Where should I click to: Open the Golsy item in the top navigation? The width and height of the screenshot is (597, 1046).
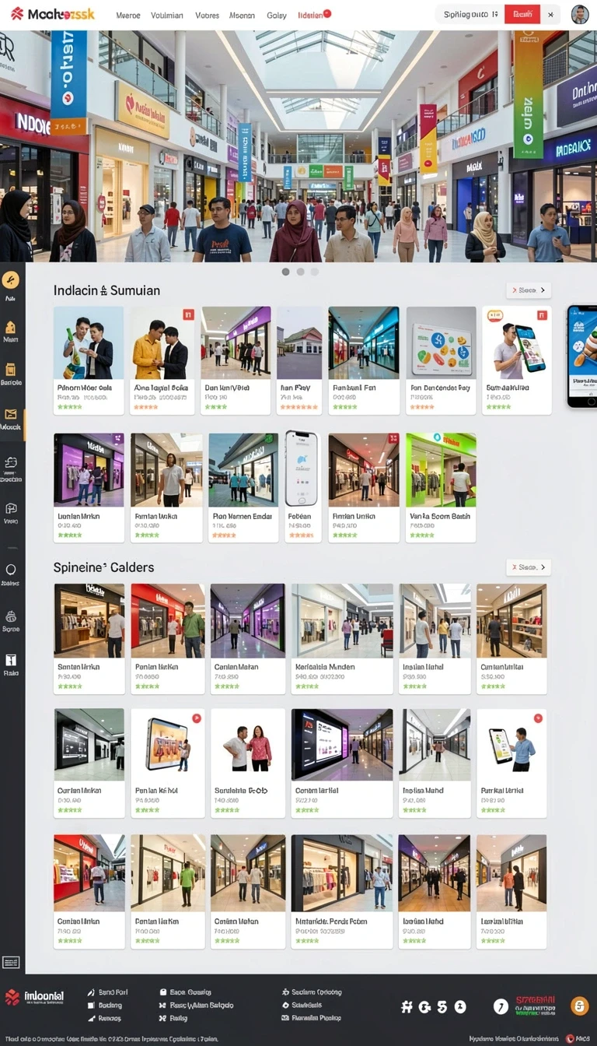[x=277, y=15]
